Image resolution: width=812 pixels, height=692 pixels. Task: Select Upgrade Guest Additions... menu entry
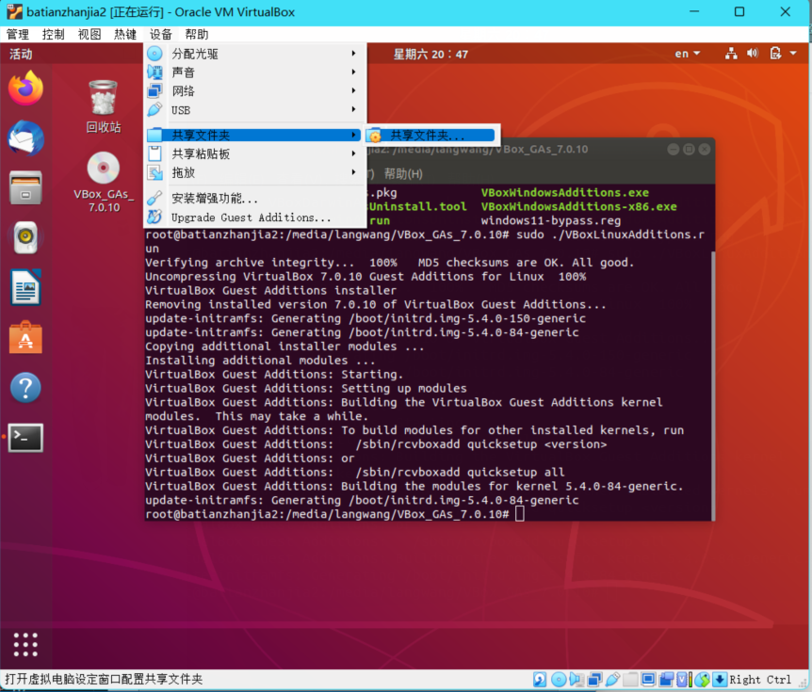(x=254, y=217)
